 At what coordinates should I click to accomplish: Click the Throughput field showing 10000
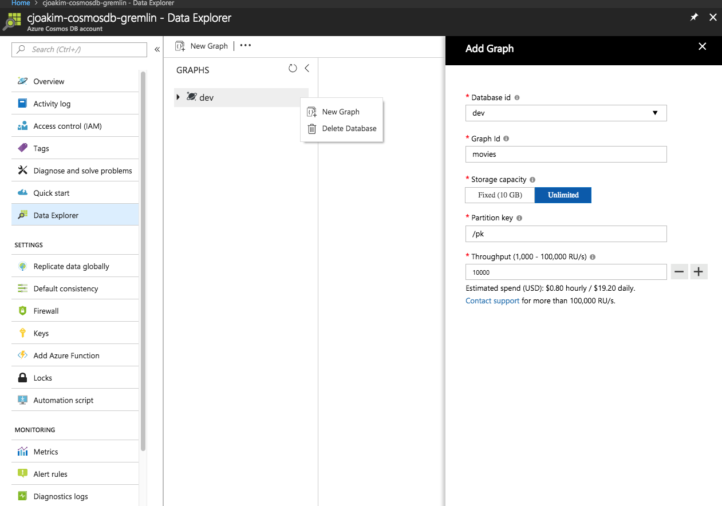566,272
